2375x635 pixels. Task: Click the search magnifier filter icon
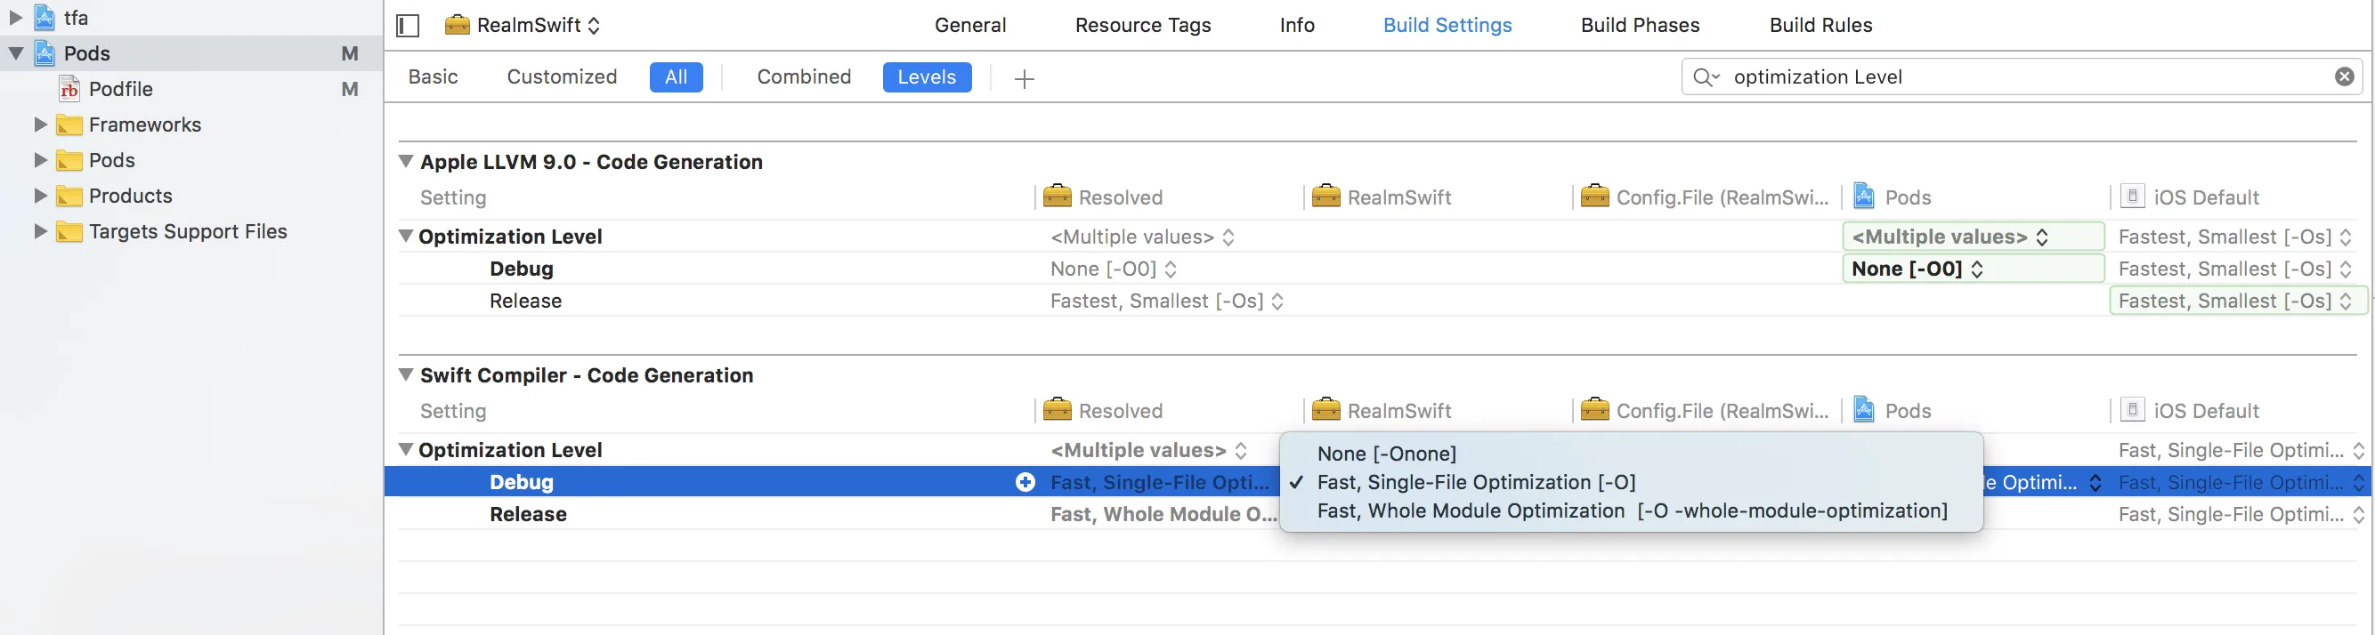pyautogui.click(x=1705, y=77)
